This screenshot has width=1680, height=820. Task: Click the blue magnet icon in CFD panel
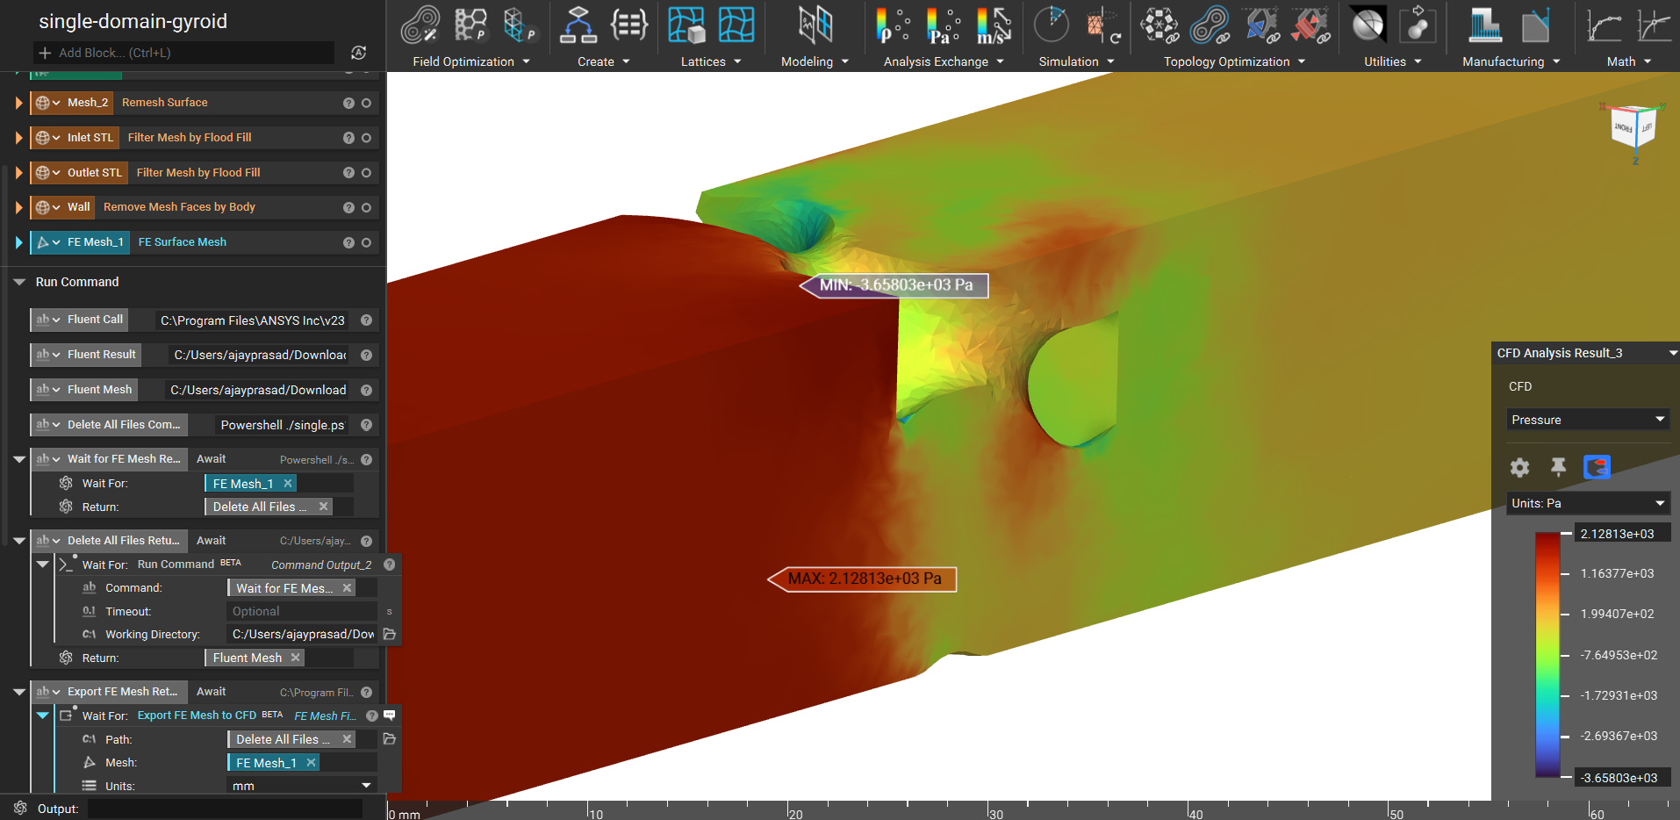[x=1597, y=467]
